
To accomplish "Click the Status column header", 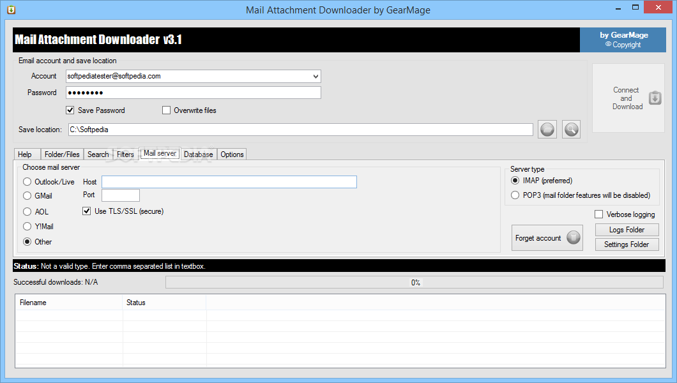I will [x=165, y=303].
